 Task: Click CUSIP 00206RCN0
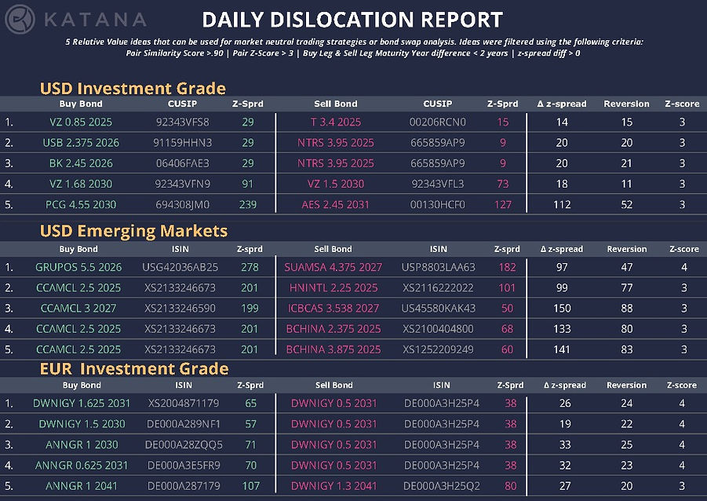(x=438, y=122)
